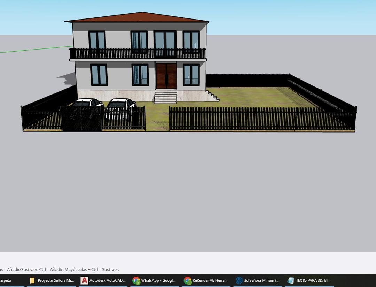Open the WhatsApp Chrome window from taskbar
The image size is (376, 287).
(154, 280)
